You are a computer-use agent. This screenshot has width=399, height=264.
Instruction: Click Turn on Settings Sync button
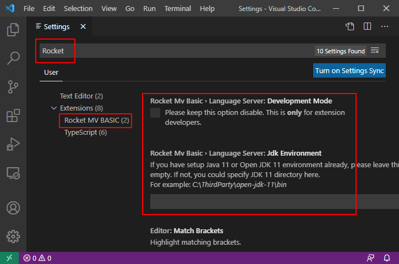pos(349,71)
